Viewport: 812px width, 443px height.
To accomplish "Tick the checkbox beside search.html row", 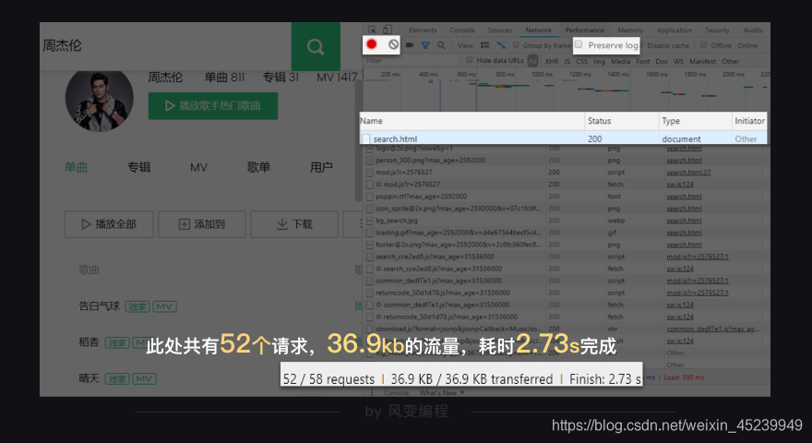I will (366, 138).
